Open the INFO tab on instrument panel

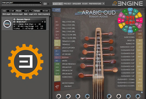pyautogui.click(x=56, y=10)
